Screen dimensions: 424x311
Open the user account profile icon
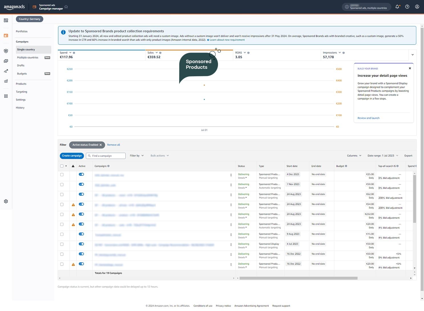(417, 7)
